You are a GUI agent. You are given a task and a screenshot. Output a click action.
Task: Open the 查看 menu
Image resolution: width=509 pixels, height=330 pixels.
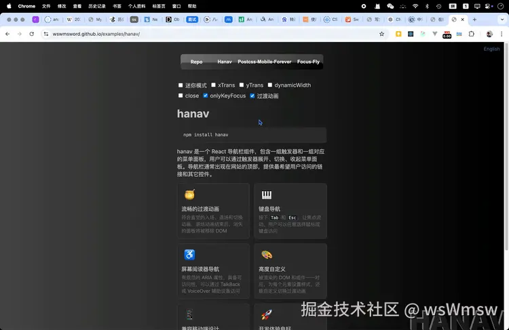tap(77, 6)
